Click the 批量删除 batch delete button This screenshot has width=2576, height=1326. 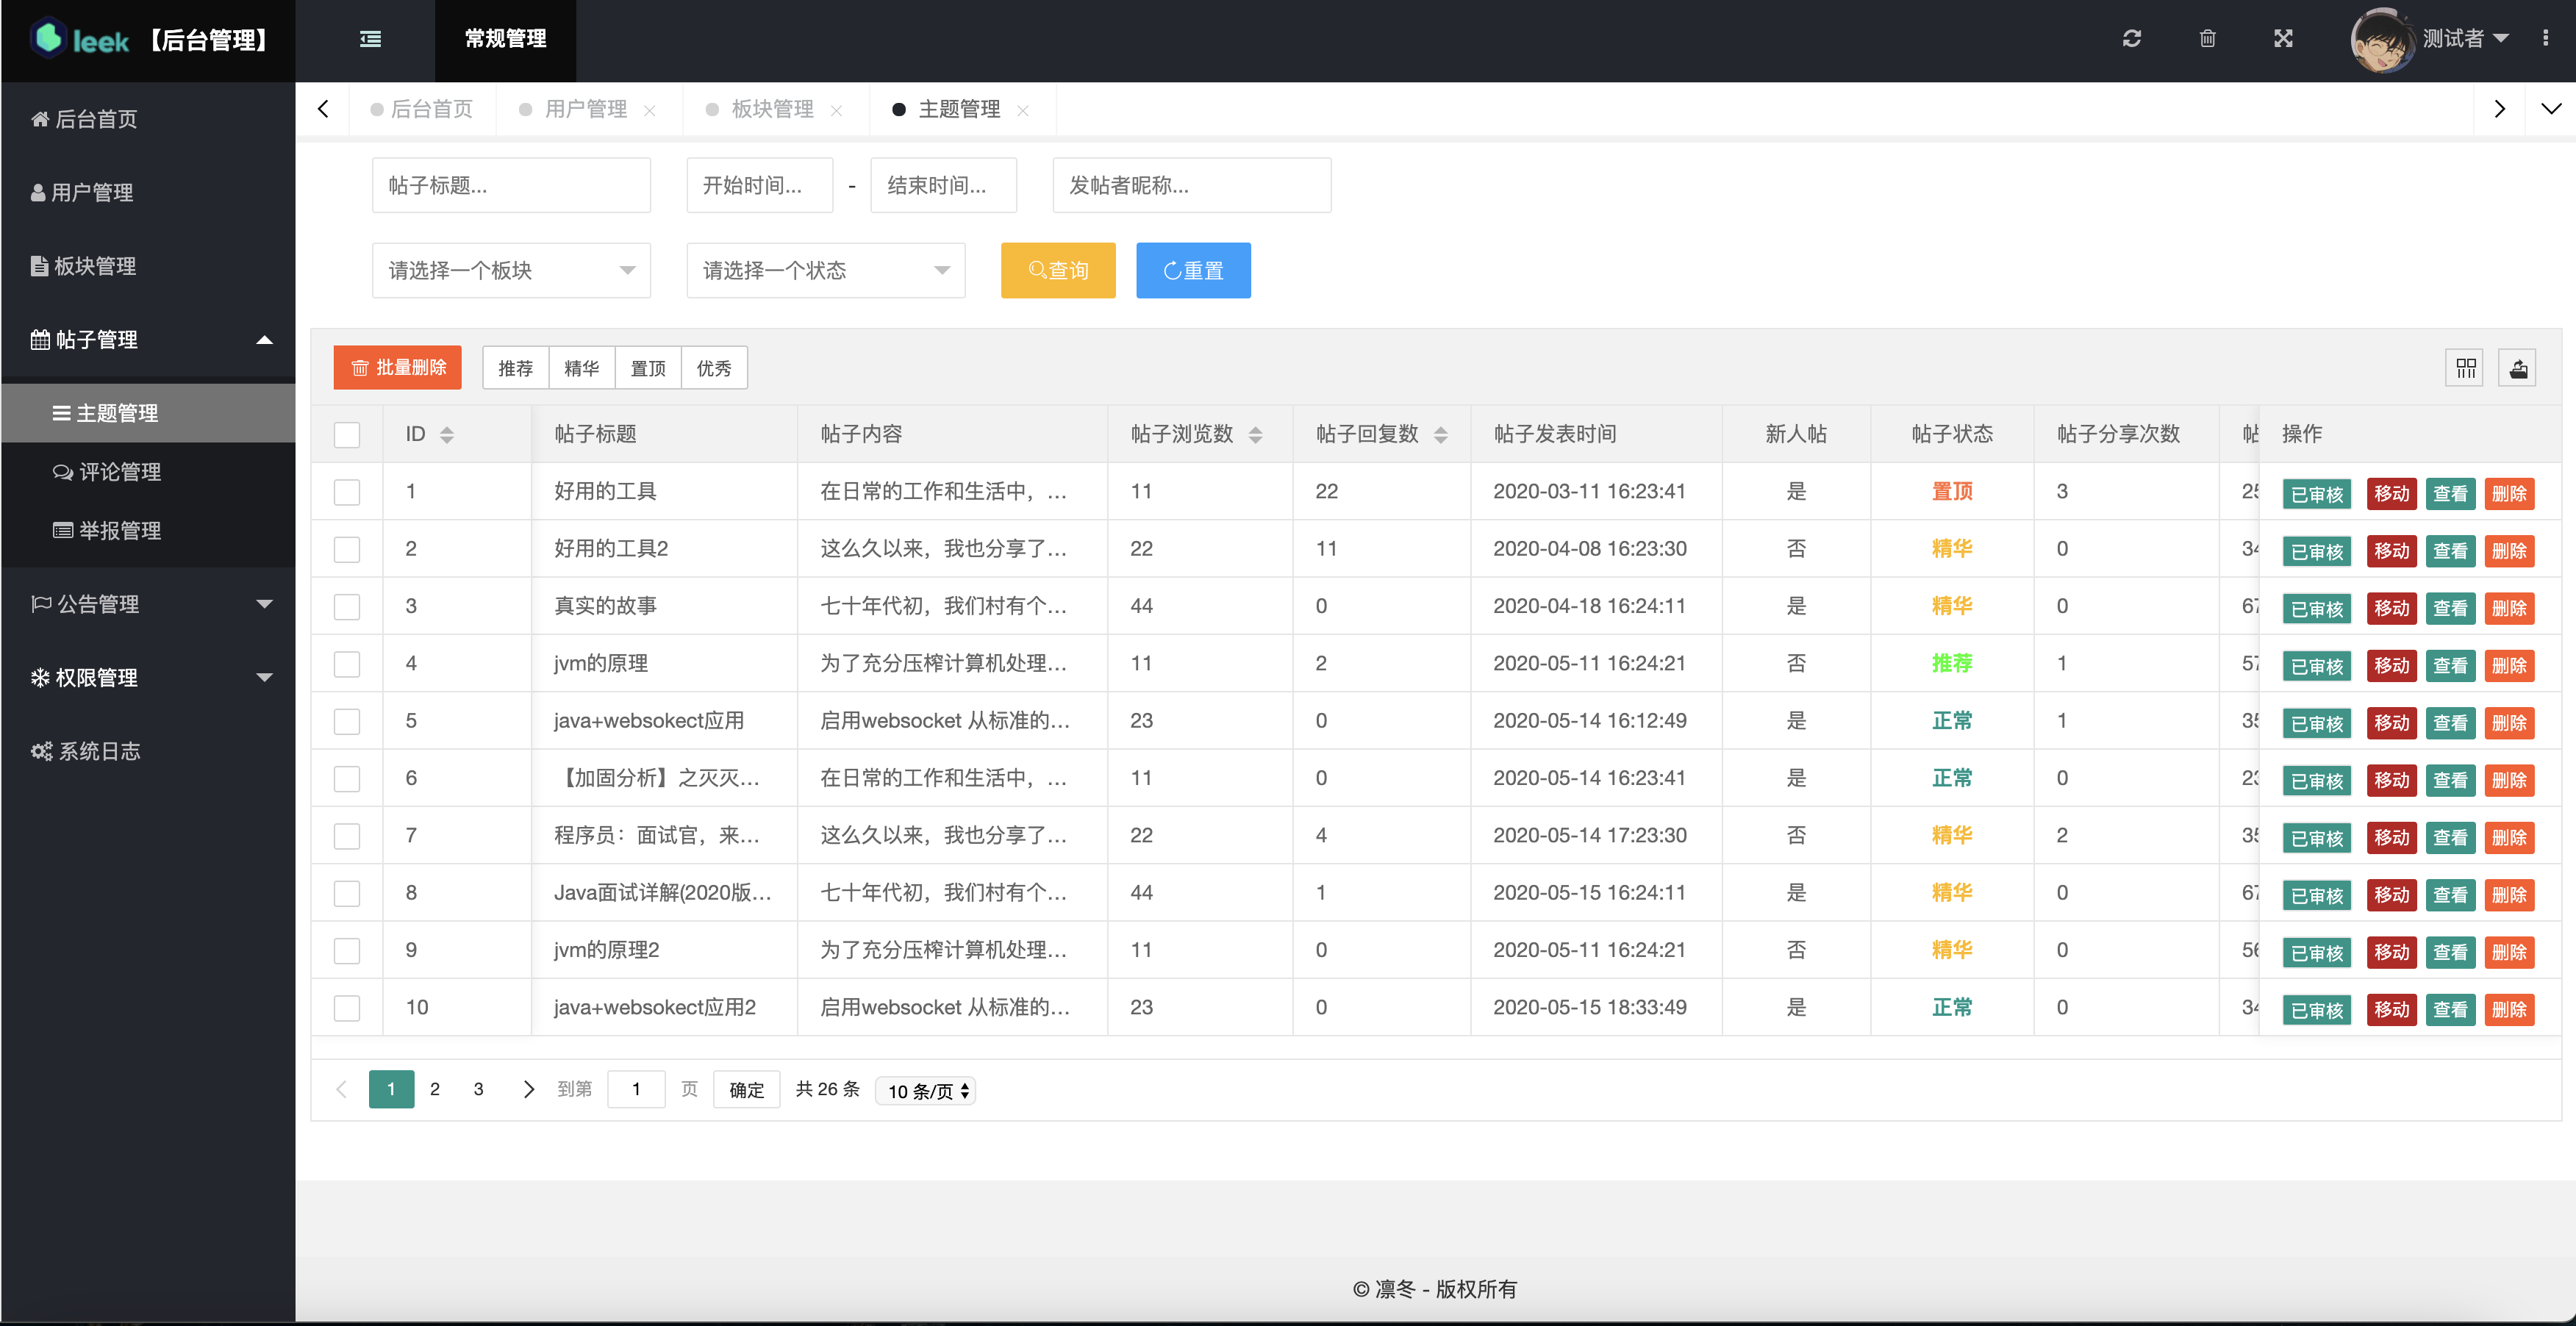click(x=398, y=368)
